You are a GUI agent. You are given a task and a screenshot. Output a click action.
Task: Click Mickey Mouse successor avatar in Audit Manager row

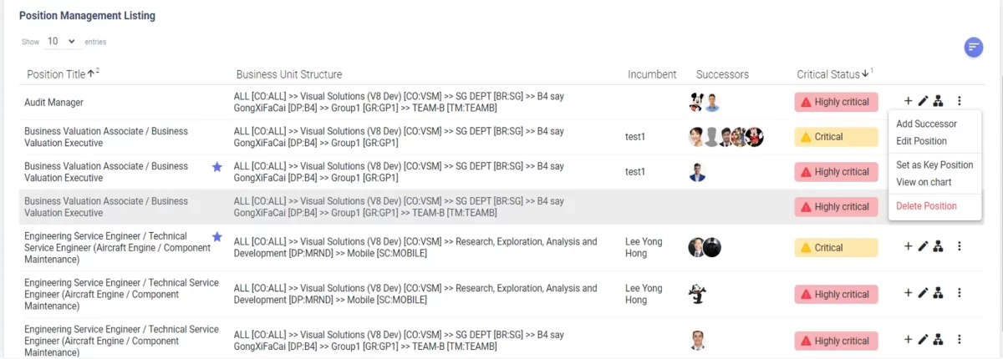pyautogui.click(x=696, y=103)
